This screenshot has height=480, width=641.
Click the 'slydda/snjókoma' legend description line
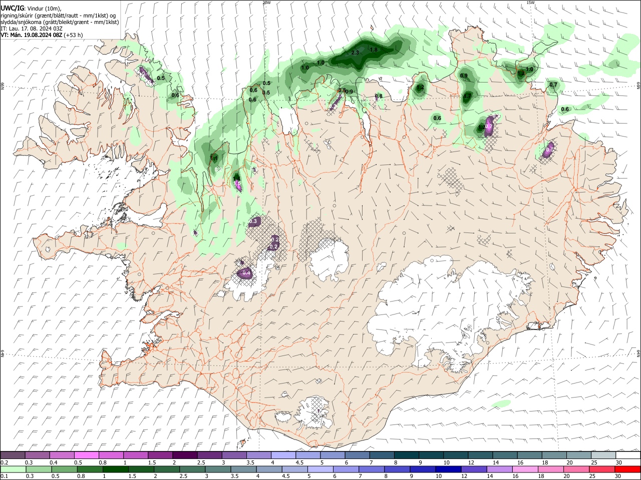click(x=60, y=22)
